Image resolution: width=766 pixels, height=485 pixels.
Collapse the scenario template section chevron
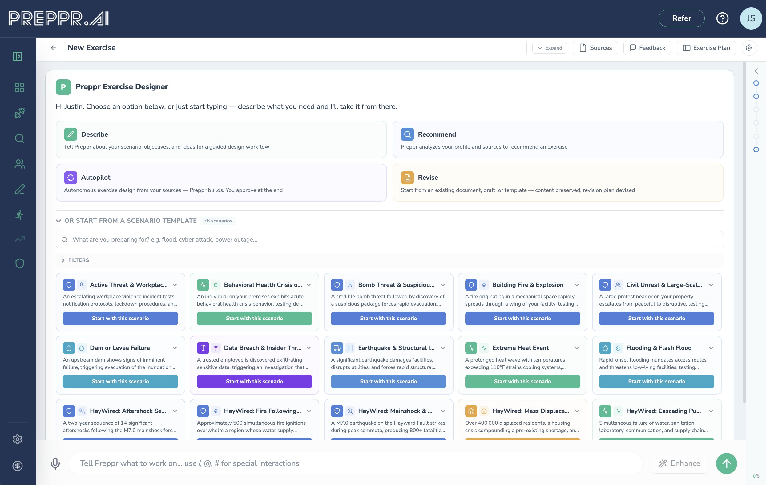58,221
